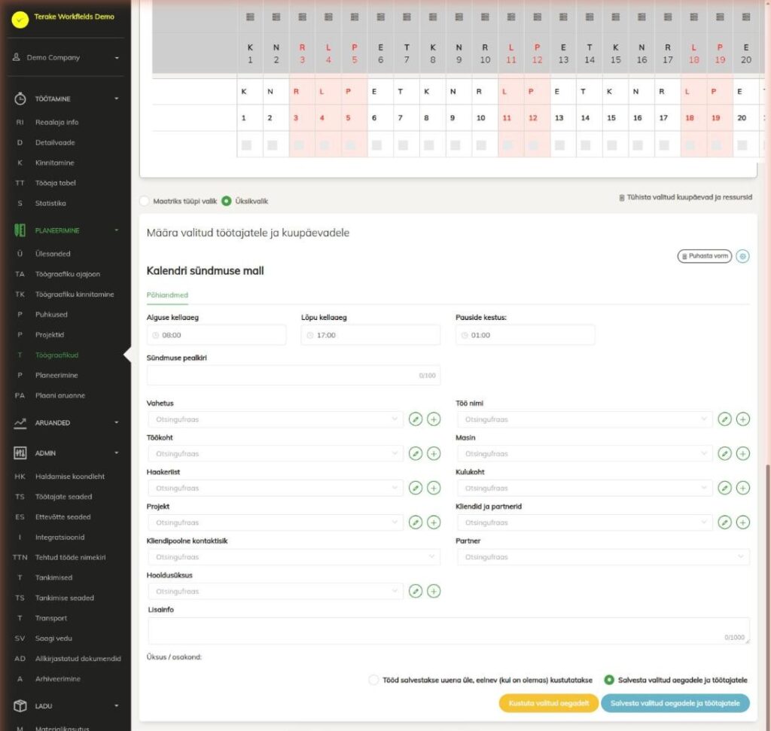Add new Haakeriist with plus icon

[x=434, y=488]
